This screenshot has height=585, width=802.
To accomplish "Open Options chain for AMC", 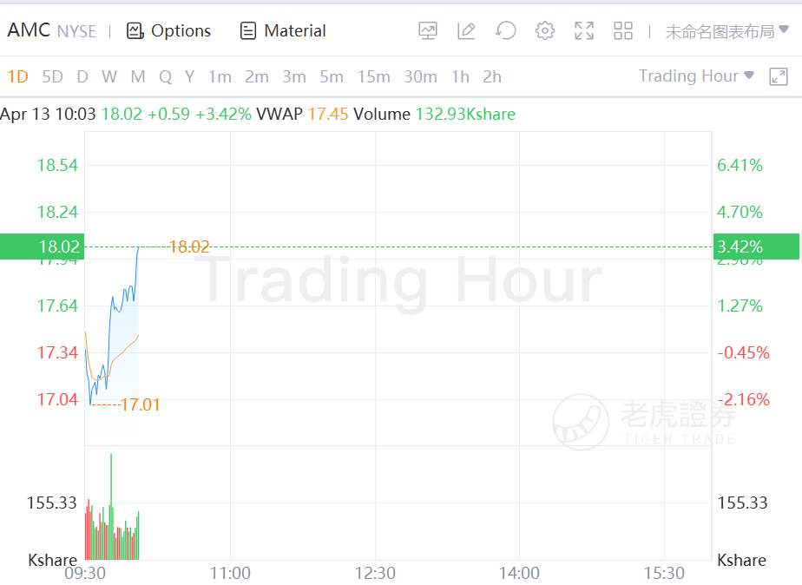I will 169,31.
